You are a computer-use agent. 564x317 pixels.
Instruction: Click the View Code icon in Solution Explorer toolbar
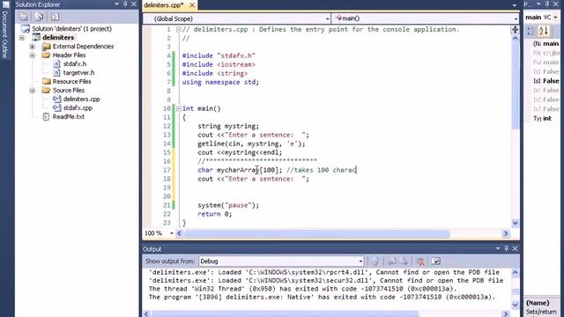pyautogui.click(x=55, y=17)
